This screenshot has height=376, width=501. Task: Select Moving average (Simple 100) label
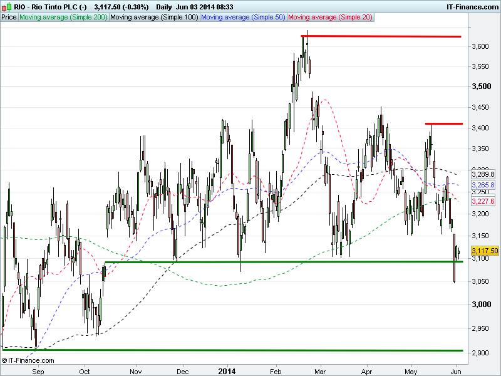pyautogui.click(x=154, y=18)
